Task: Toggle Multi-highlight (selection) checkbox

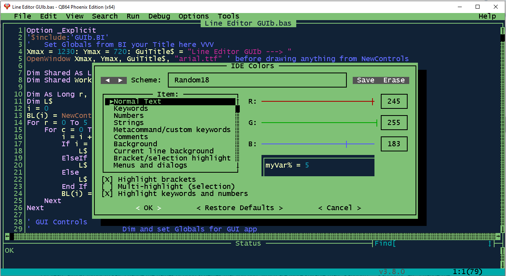Action: click(x=107, y=186)
